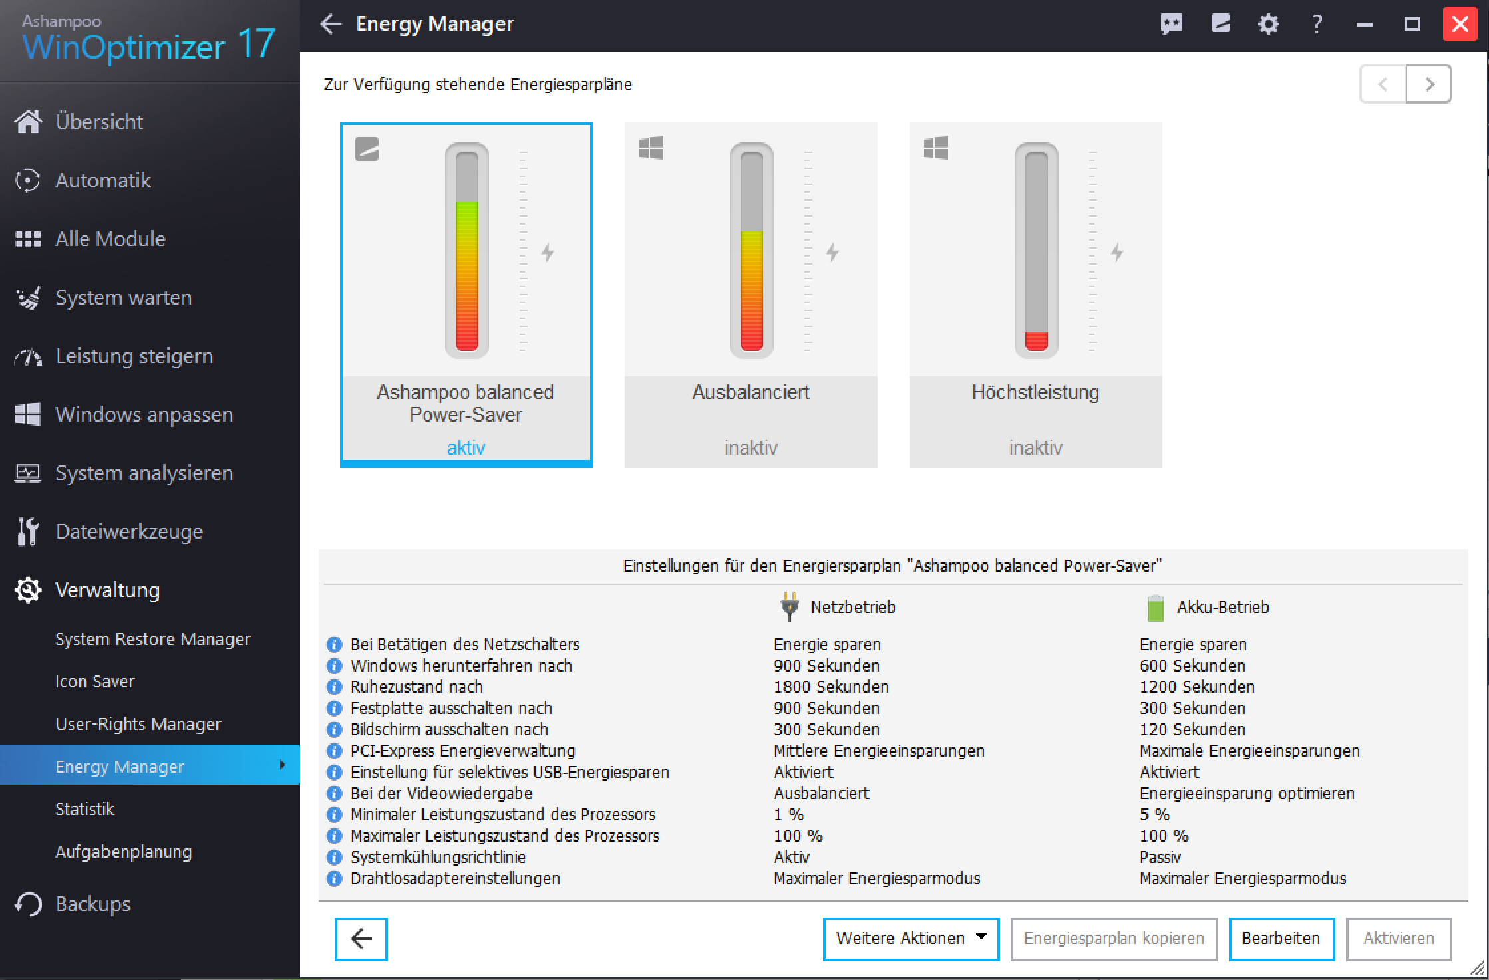Click the Bearbeiten button
The image size is (1489, 980).
click(x=1281, y=938)
